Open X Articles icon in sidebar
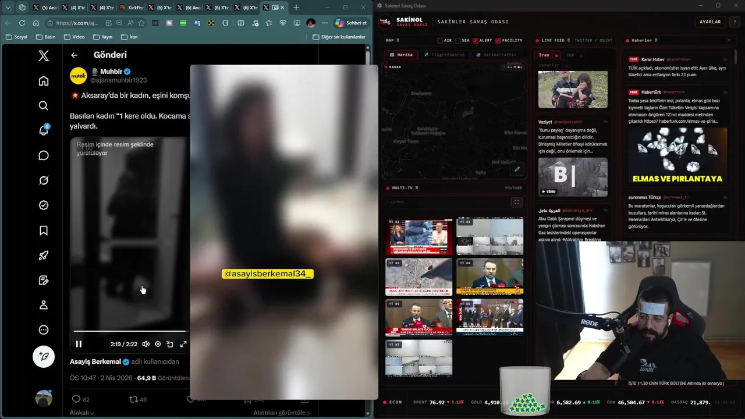The width and height of the screenshot is (745, 419). (44, 280)
